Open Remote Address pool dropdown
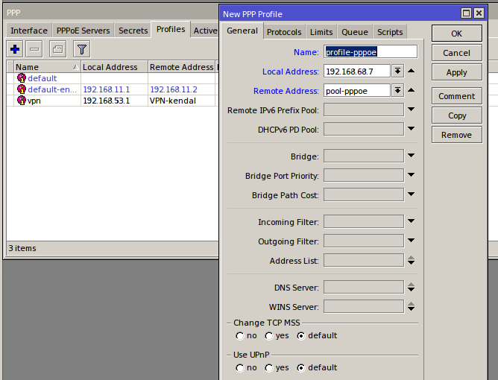 [397, 91]
